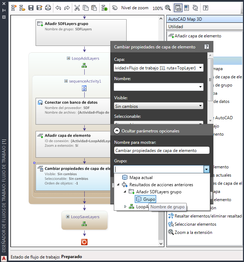Click the Grupo dropdown arrow button
244x262 pixels.
pos(206,169)
